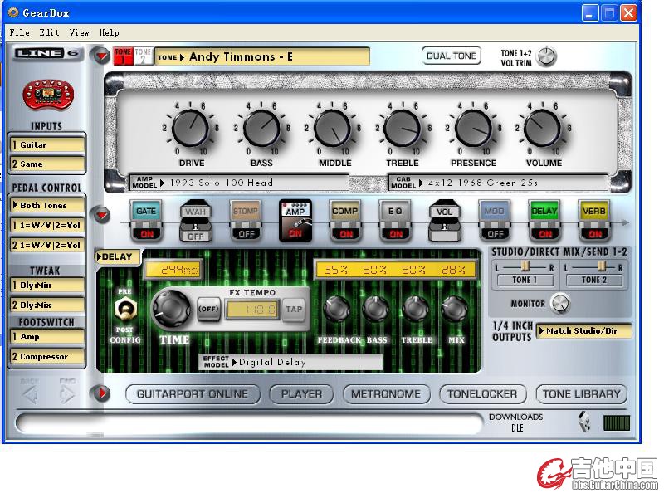Open the File menu
This screenshot has height=498, width=664.
click(19, 32)
